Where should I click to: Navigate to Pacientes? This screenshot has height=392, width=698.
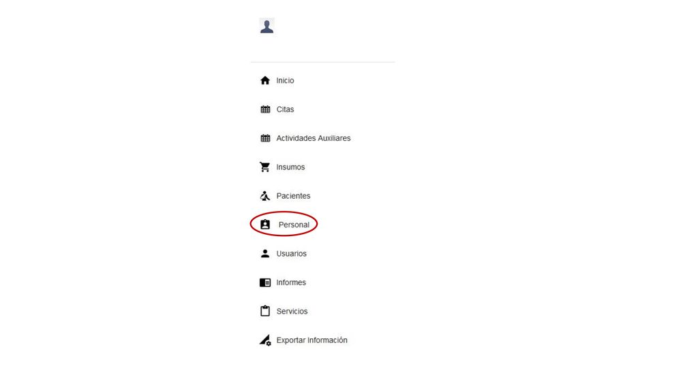pos(293,196)
